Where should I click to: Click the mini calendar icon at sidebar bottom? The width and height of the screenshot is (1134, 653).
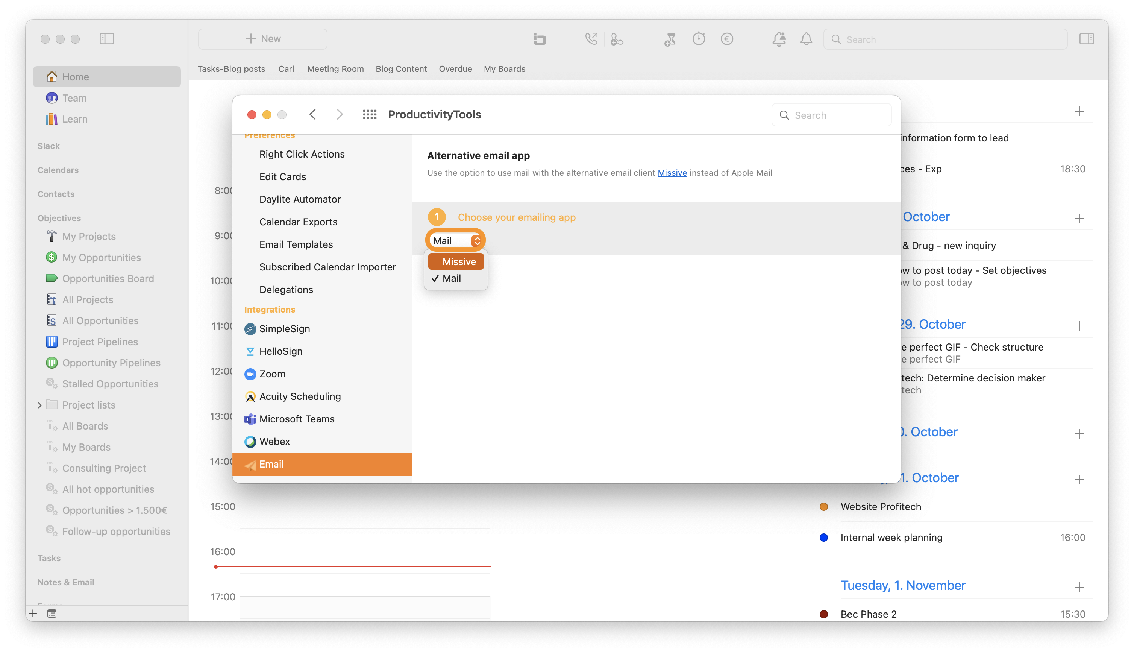coord(52,614)
